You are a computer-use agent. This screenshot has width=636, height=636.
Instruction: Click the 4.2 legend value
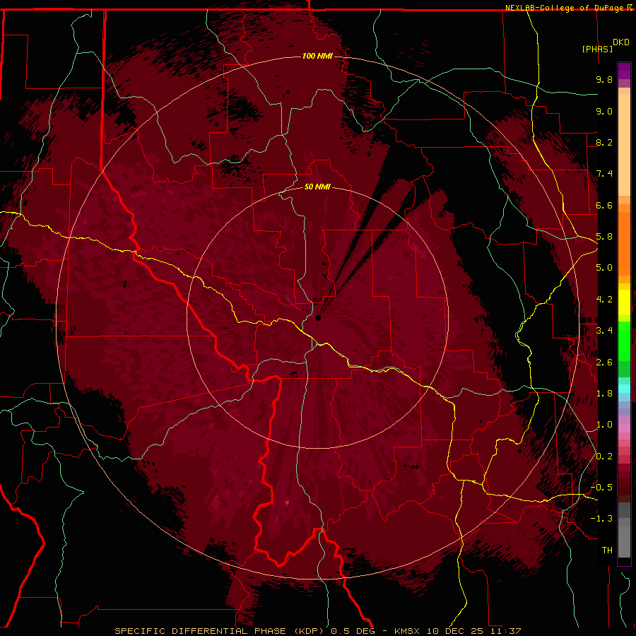604,300
